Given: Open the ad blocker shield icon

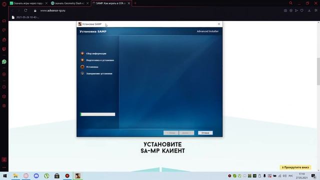Looking at the screenshot, I should tap(291, 10).
